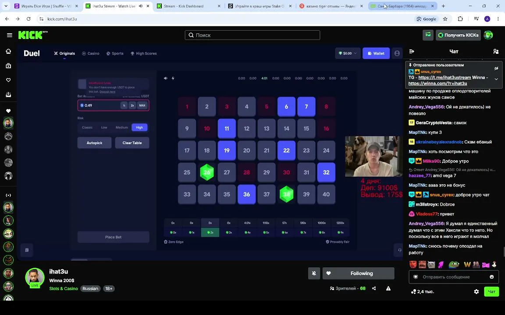Open browser extensions puzzle icon
The width and height of the screenshot is (505, 315).
460,19
